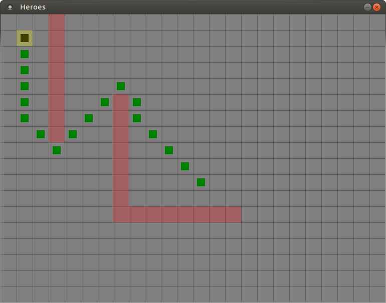Minimize the Heroes window
The width and height of the screenshot is (386, 303).
point(367,7)
